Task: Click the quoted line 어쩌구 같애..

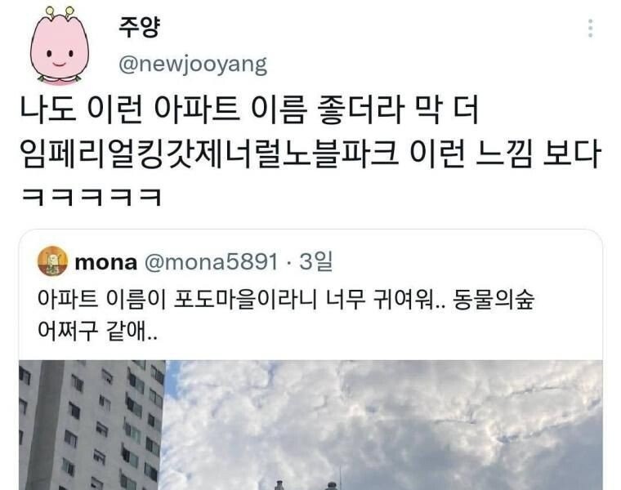Action: [97, 331]
